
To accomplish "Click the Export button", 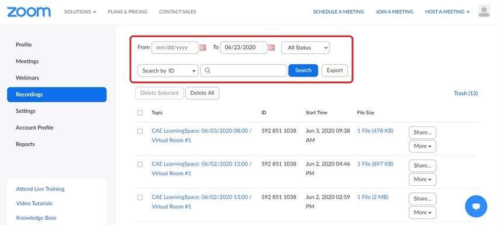I will [334, 70].
